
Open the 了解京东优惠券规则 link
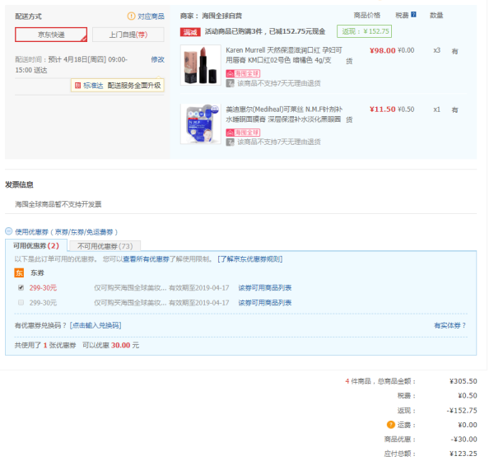click(249, 259)
